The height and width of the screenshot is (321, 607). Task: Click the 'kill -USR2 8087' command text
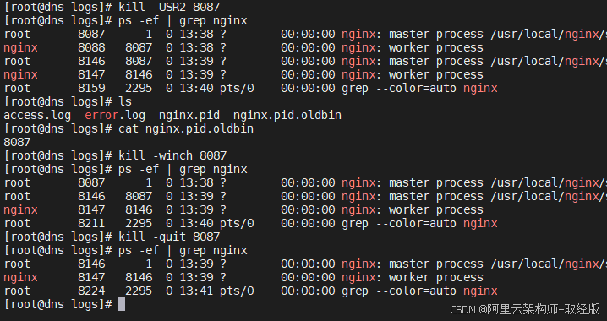click(169, 7)
